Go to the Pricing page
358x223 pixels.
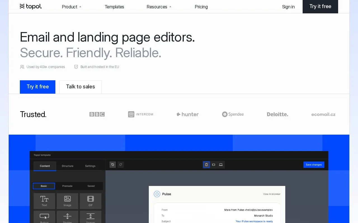click(201, 7)
